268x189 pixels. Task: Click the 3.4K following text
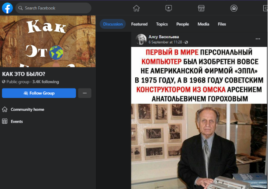coord(46,82)
